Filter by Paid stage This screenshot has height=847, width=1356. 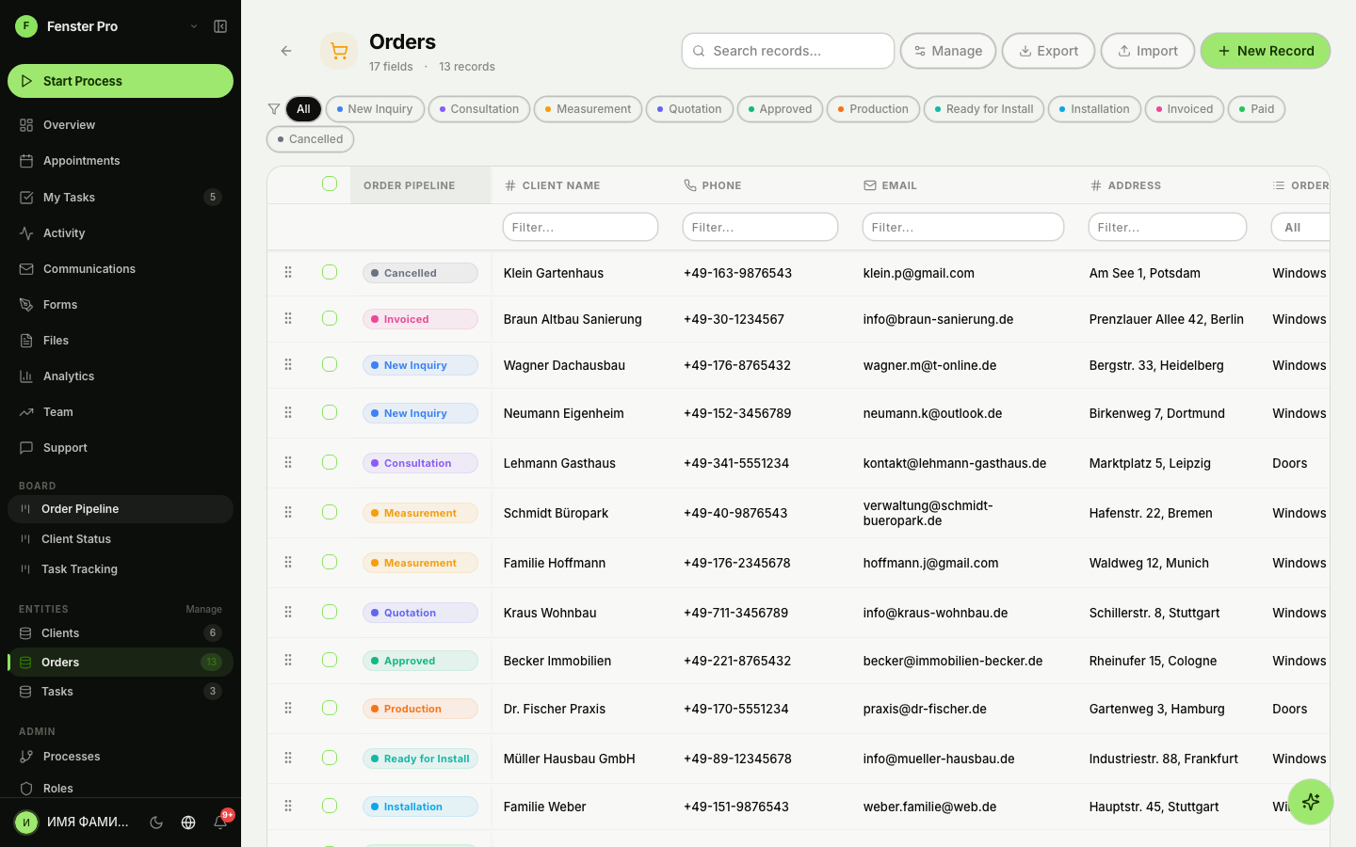[x=1256, y=109]
